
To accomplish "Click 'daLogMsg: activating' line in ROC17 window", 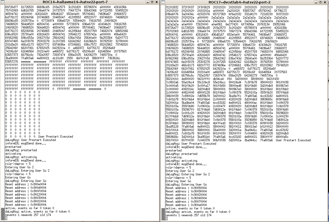I will click(x=181, y=161).
